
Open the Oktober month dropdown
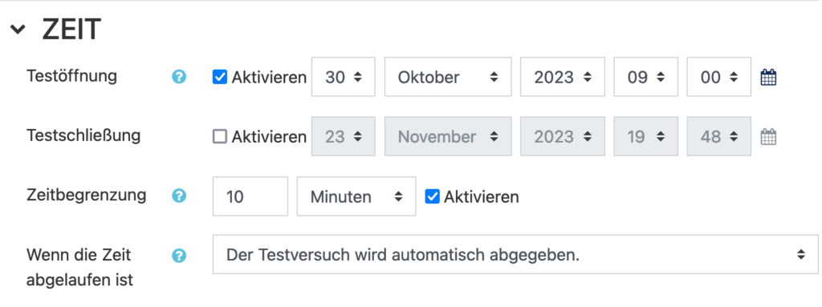tap(448, 77)
